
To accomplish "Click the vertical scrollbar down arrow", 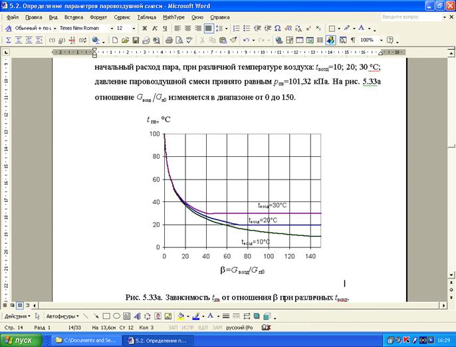I will 451,275.
